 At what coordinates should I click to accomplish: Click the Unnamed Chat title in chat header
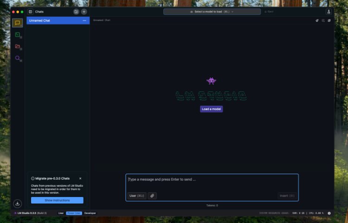point(102,20)
